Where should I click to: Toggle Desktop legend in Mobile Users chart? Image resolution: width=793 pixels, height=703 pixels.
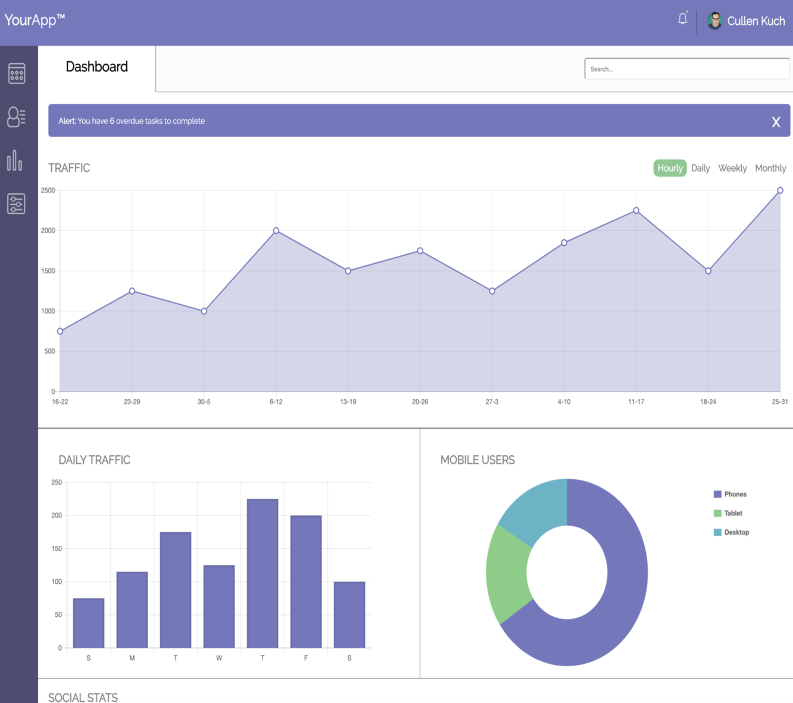(x=731, y=532)
